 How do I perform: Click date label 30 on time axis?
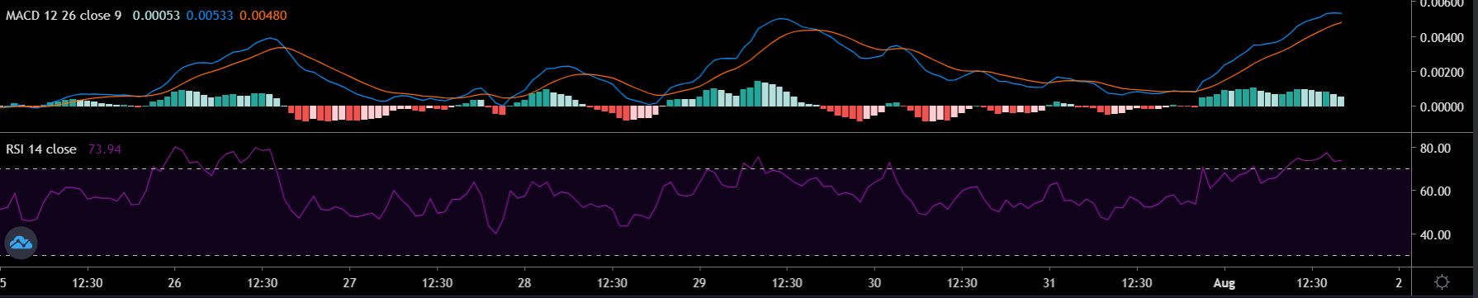(874, 282)
